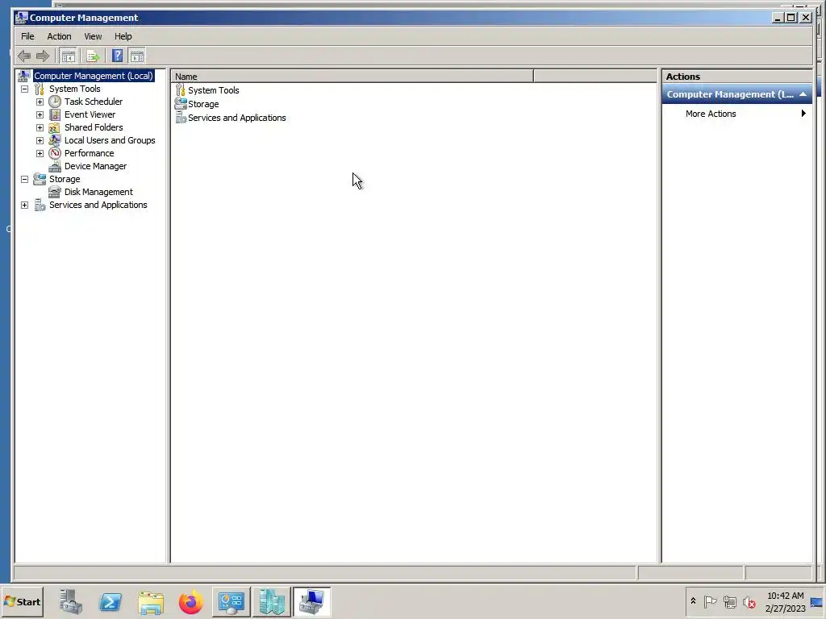
Task: Click the muted volume tray icon
Action: tap(749, 601)
